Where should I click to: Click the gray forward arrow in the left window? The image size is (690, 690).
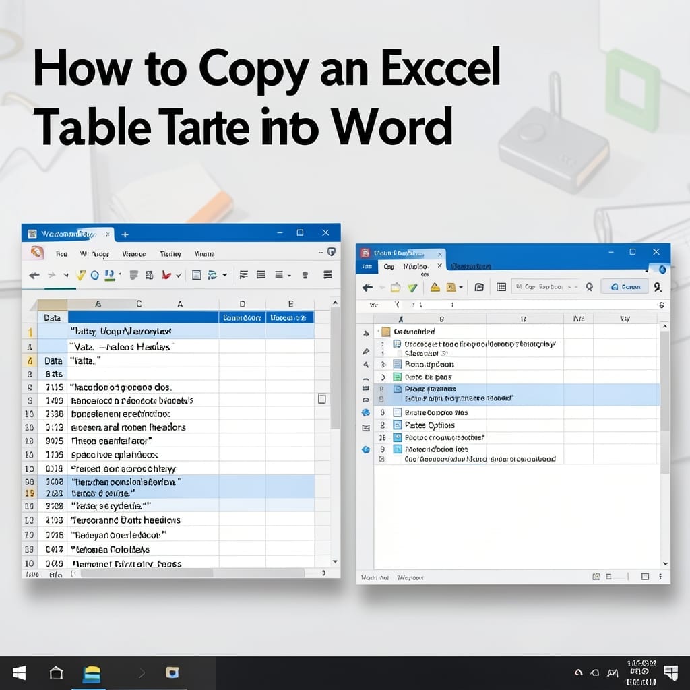[x=51, y=275]
